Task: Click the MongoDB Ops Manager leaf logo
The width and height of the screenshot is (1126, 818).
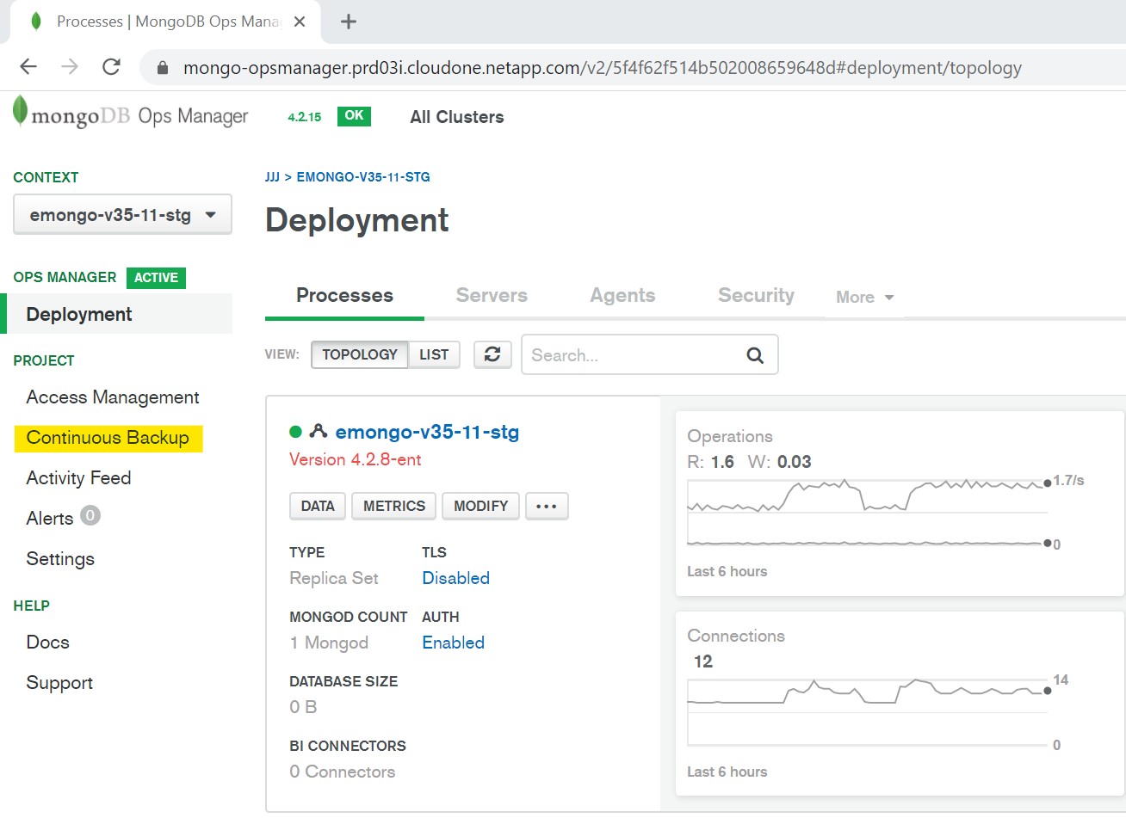Action: (x=21, y=113)
